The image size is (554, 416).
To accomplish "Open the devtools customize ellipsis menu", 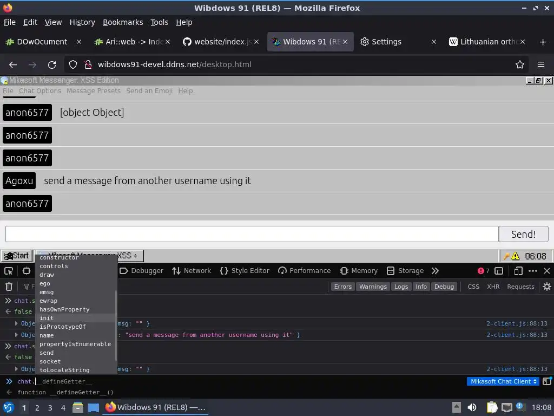I will coord(533,271).
